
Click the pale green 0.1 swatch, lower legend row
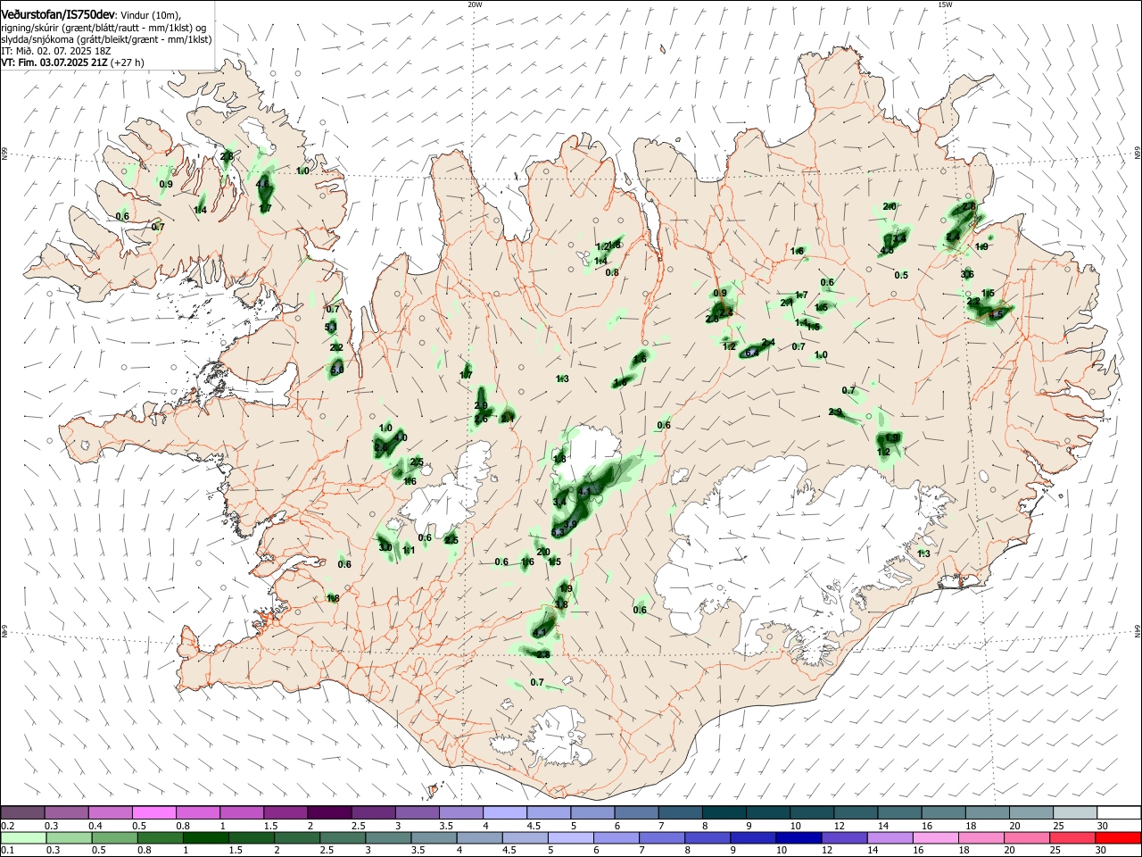(x=22, y=837)
